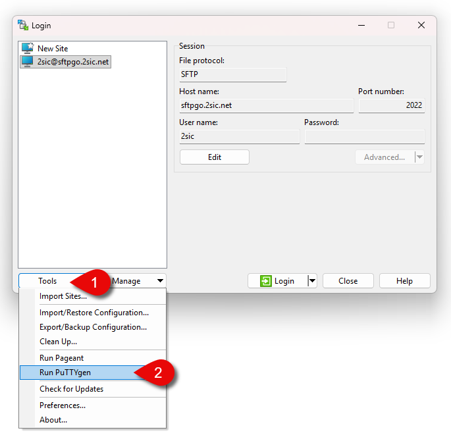451x441 pixels.
Task: Click the Port number field 2022
Action: [x=392, y=105]
